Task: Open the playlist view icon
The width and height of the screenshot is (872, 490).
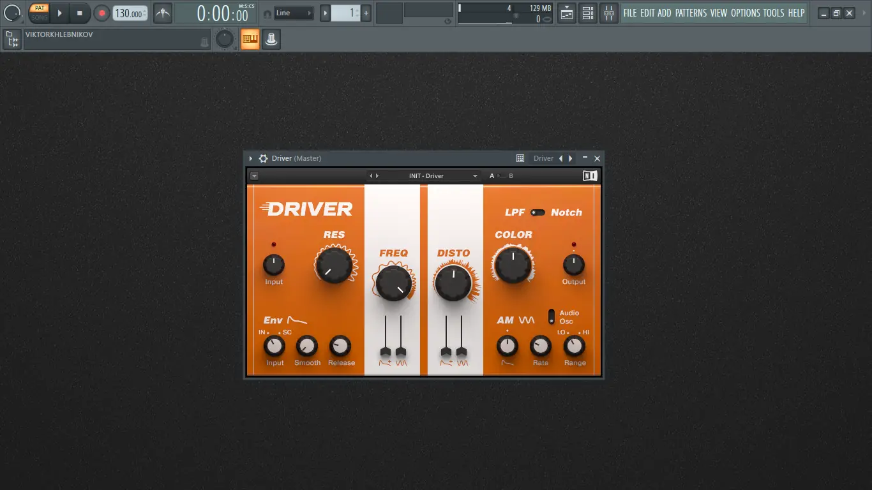Action: pyautogui.click(x=567, y=13)
